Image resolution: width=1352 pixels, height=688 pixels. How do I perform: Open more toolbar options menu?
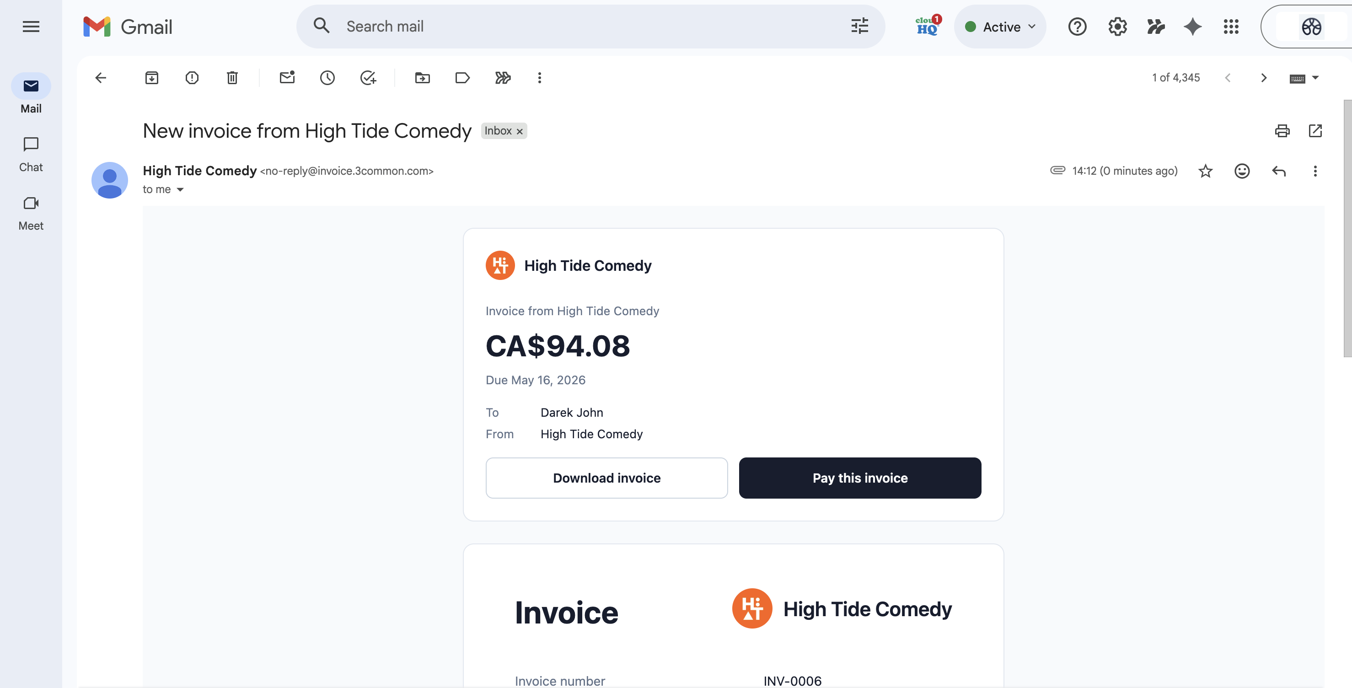540,78
